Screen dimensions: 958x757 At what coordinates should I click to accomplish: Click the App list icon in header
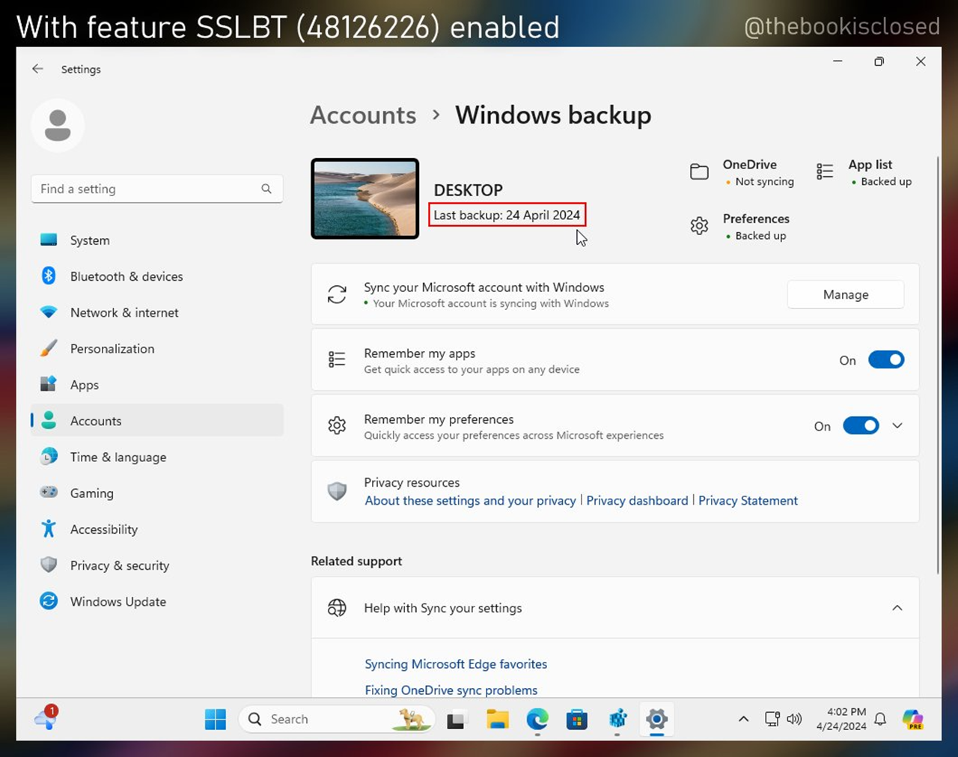(825, 172)
